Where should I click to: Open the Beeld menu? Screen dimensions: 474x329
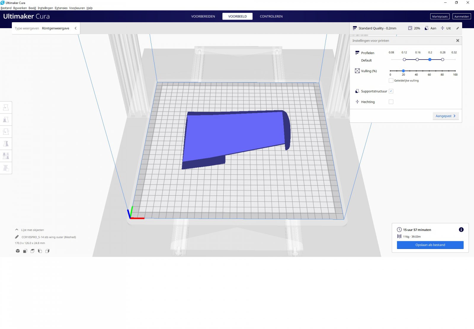pos(32,8)
